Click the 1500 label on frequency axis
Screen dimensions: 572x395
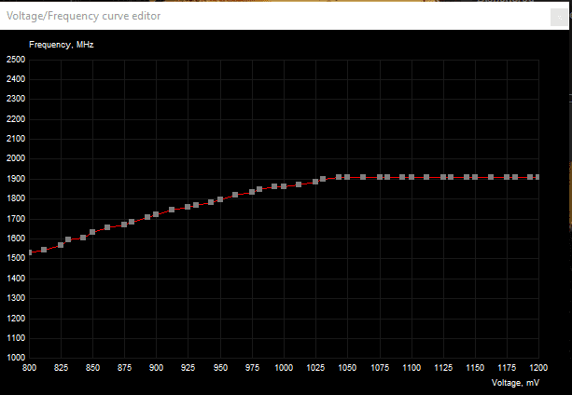pos(16,258)
